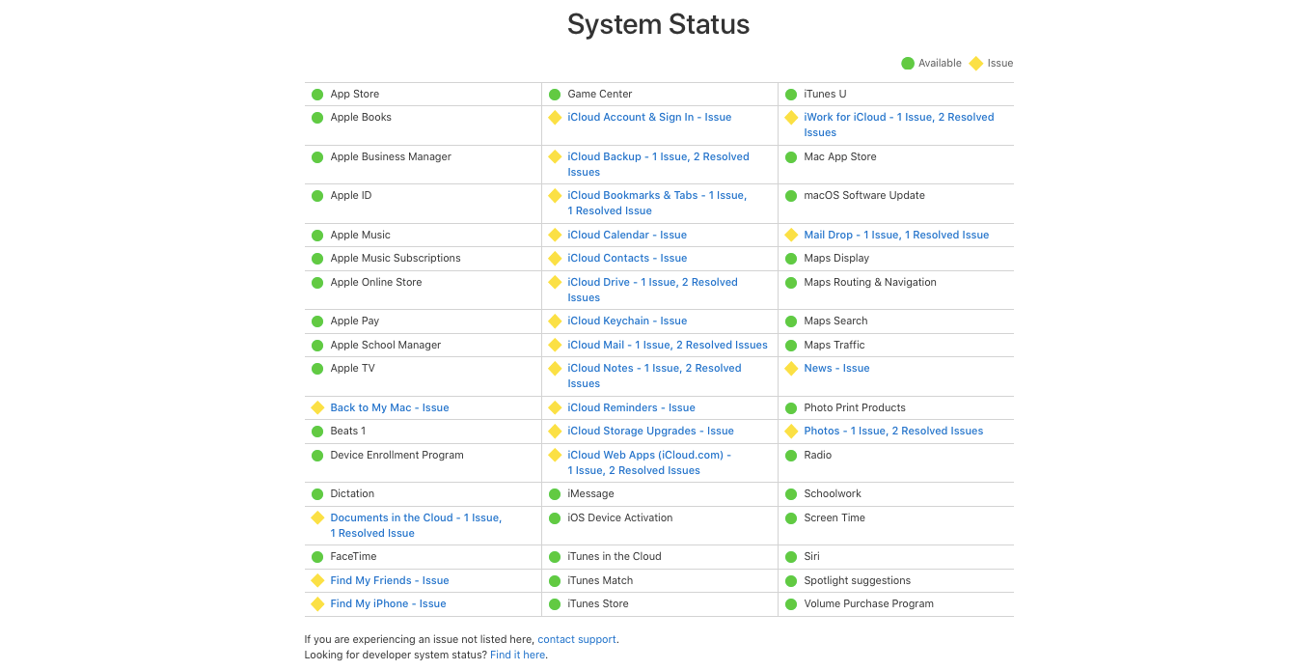Viewport: 1313px width, 670px height.
Task: Click yellow Issue legend diamond at top
Action: point(975,63)
